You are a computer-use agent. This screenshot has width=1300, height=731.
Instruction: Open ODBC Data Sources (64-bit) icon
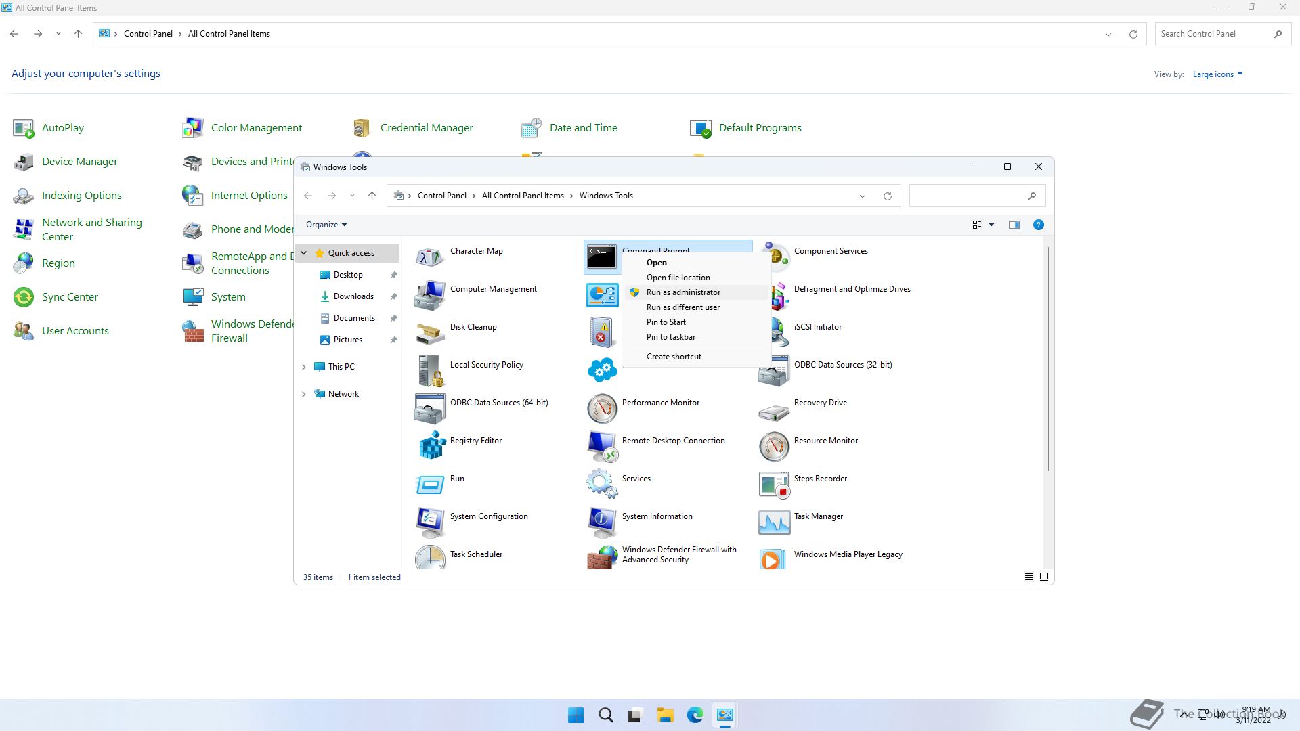coord(430,409)
